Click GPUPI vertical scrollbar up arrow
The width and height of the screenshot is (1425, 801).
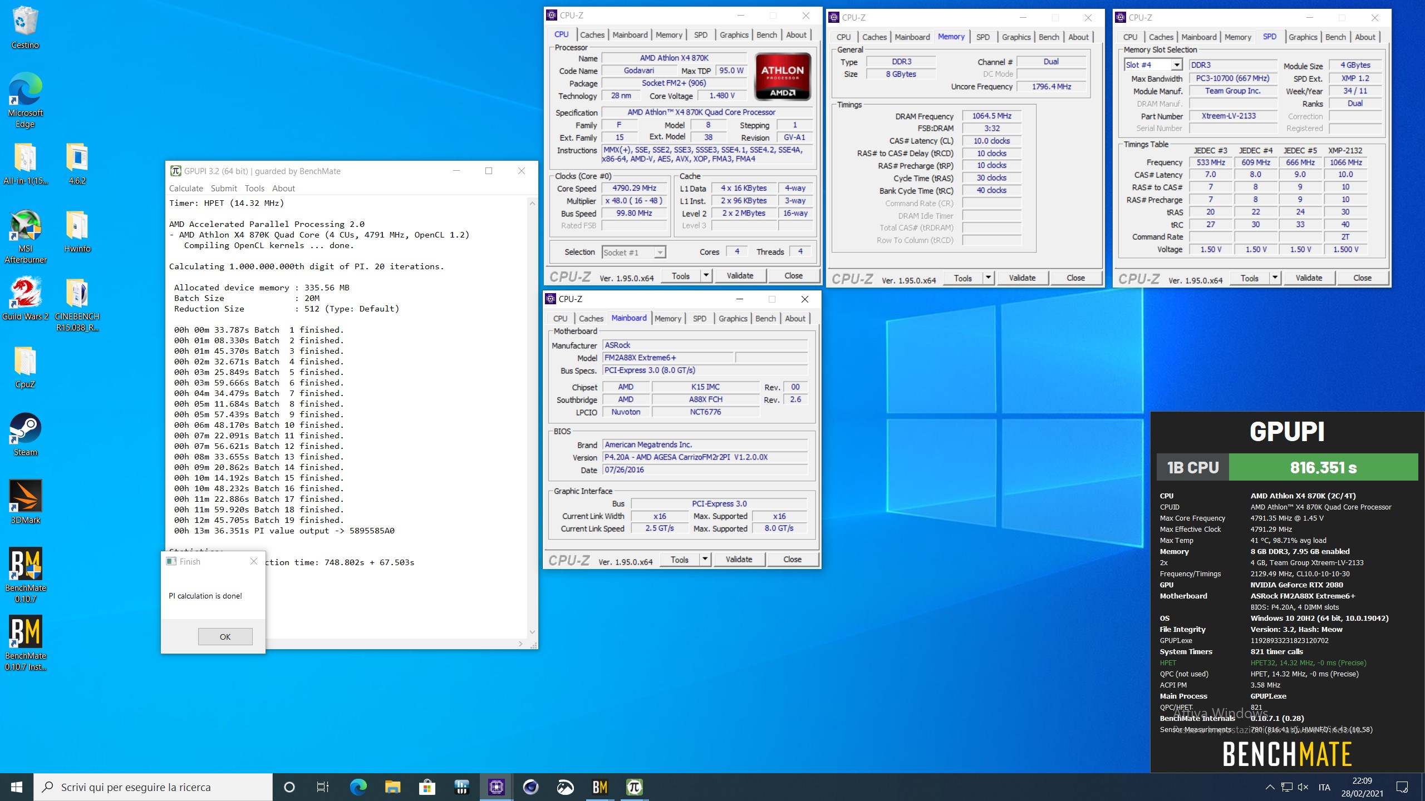(532, 204)
